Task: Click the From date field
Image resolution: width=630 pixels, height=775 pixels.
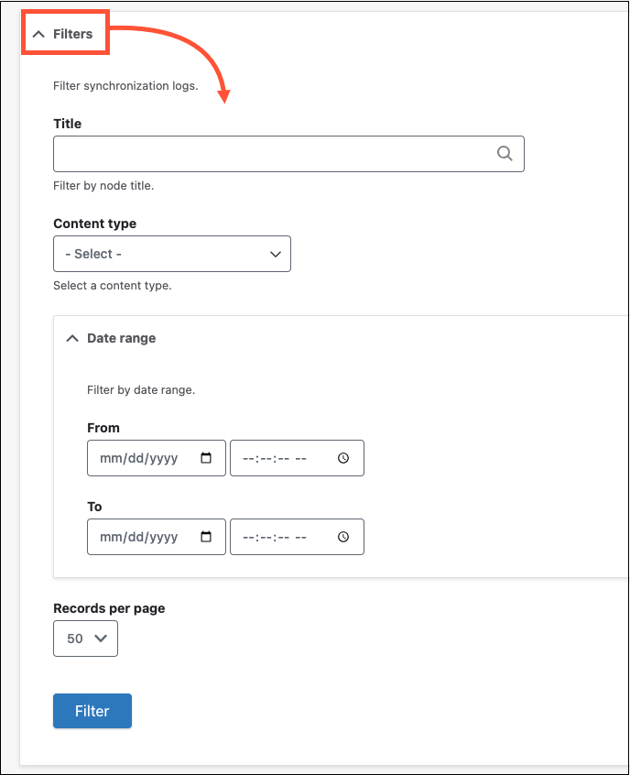Action: (157, 458)
